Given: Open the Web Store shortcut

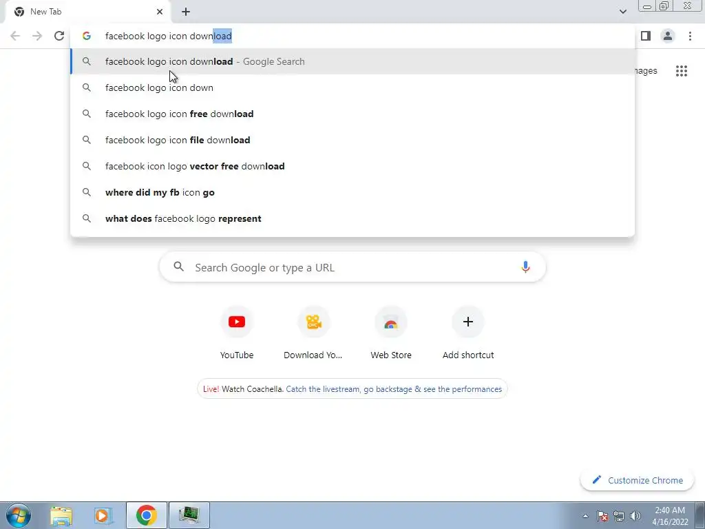Looking at the screenshot, I should click(391, 333).
